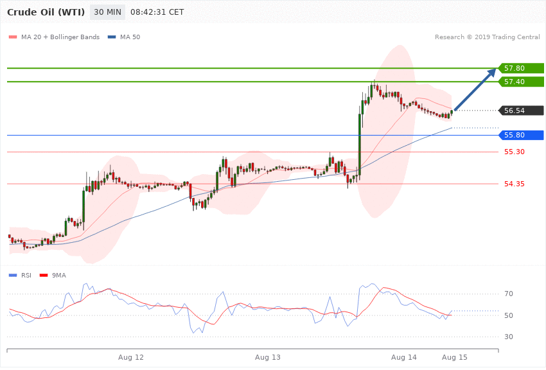Click the RSI 50 level label
Screen dimensions: 546x370
509,315
